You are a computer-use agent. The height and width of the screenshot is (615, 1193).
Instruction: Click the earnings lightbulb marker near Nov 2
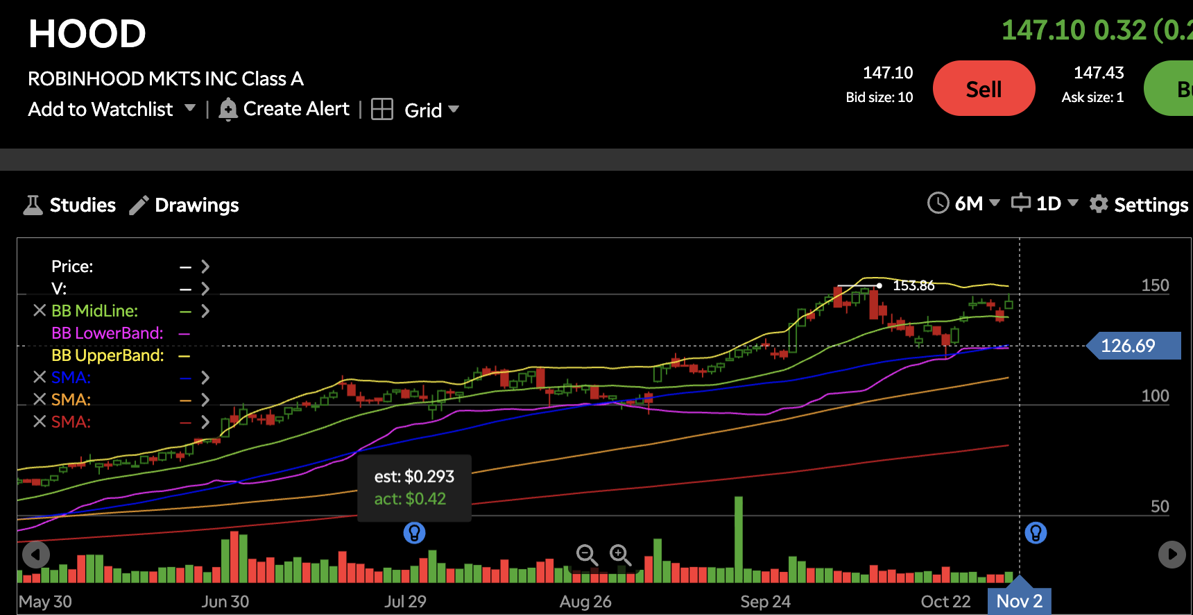1036,533
